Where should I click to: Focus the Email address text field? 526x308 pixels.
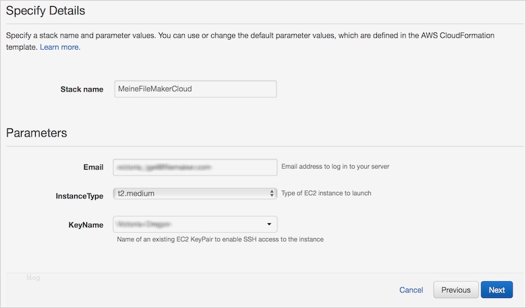point(196,166)
